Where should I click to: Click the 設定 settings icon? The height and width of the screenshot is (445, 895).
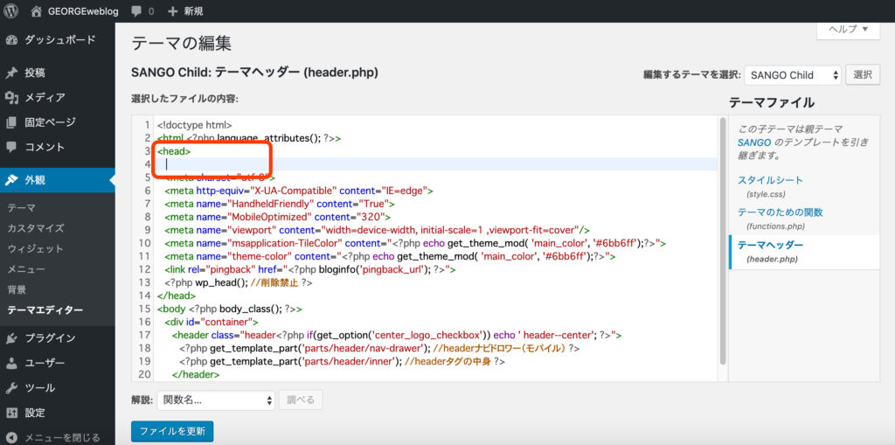11,413
